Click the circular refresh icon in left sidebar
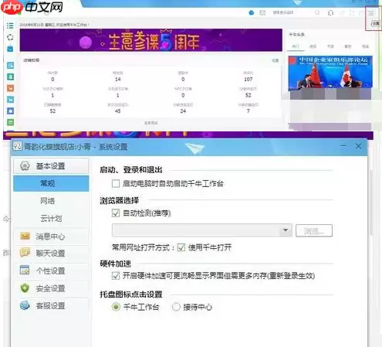The image size is (382, 347). (10, 37)
